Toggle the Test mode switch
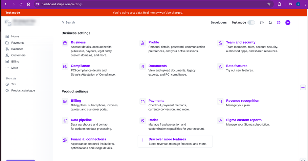The height and width of the screenshot is (161, 308). click(x=251, y=23)
